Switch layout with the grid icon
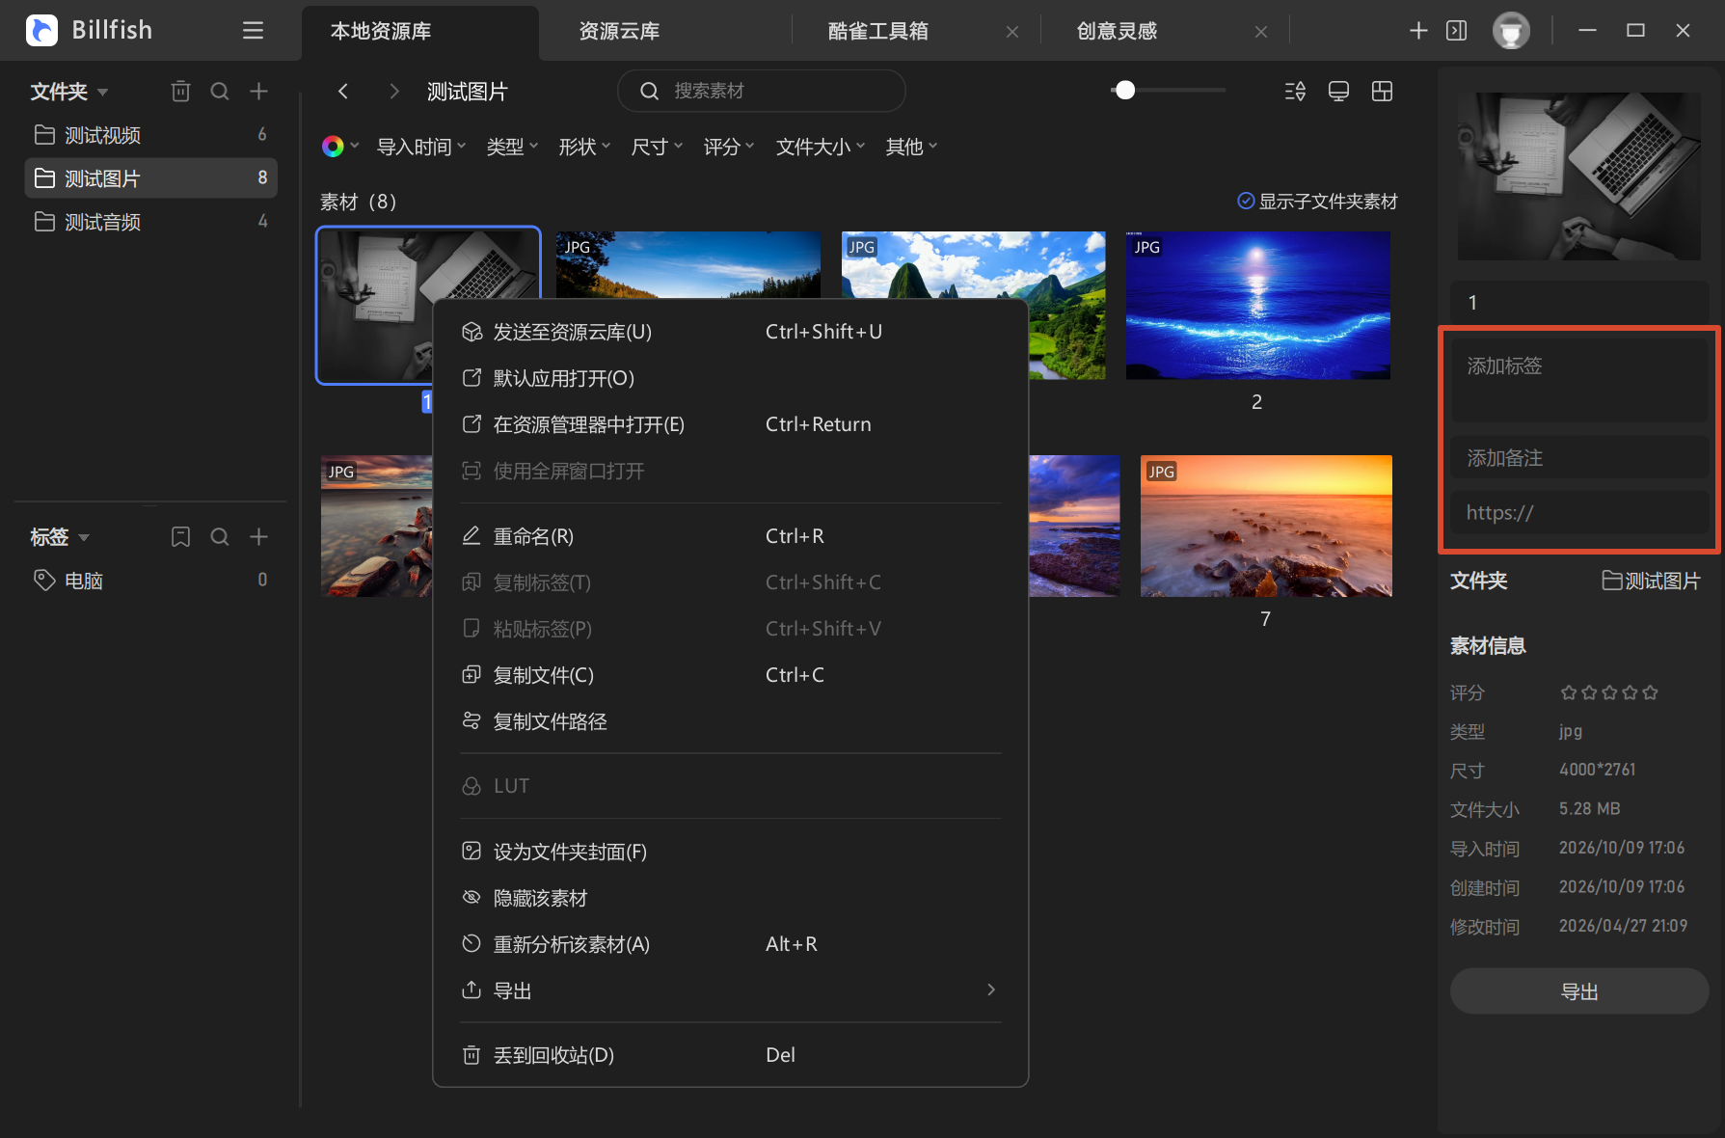Image resolution: width=1725 pixels, height=1138 pixels. tap(1382, 91)
